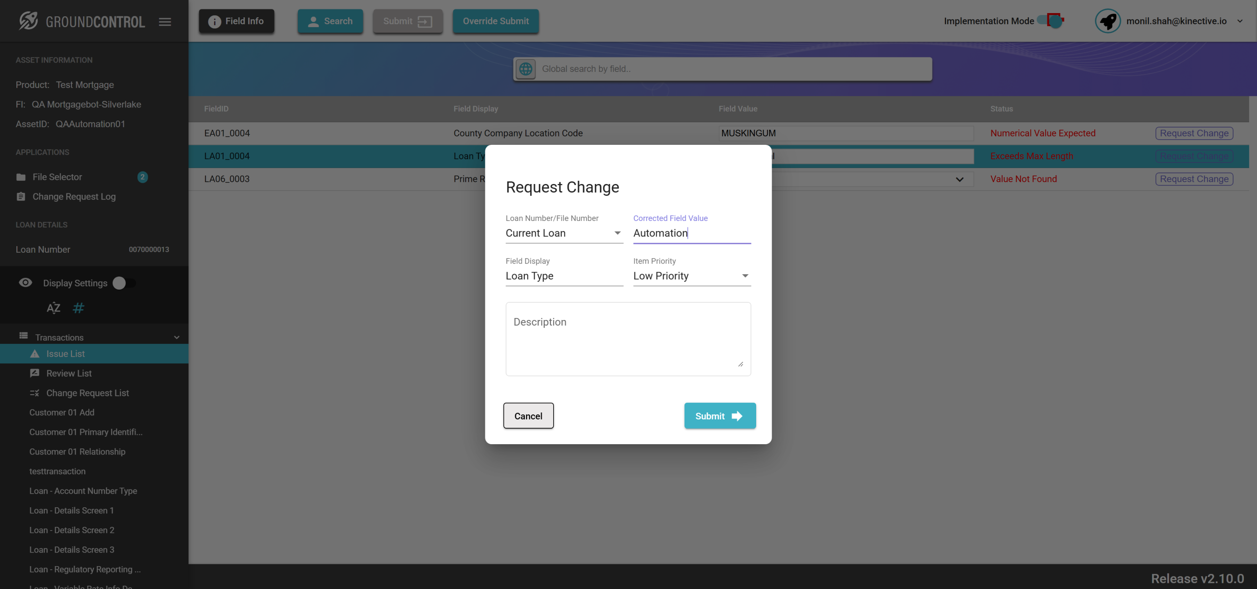Toggle the Display Settings switch
1257x589 pixels.
click(124, 283)
